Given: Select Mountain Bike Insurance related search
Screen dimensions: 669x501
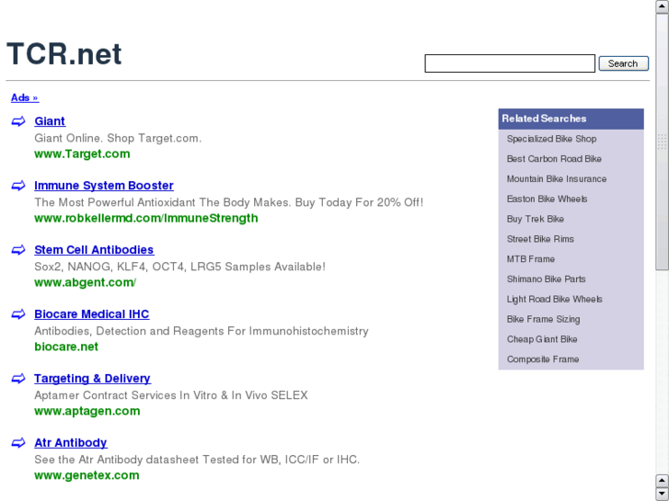Looking at the screenshot, I should pyautogui.click(x=557, y=178).
